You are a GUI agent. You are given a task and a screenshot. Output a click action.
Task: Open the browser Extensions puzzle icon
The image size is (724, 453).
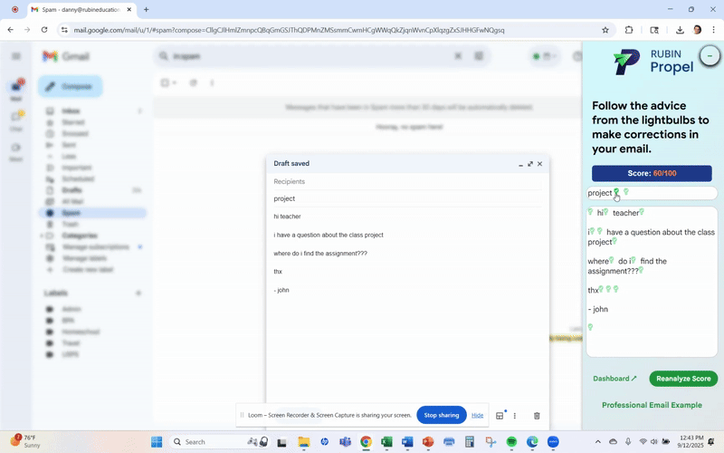coord(630,30)
